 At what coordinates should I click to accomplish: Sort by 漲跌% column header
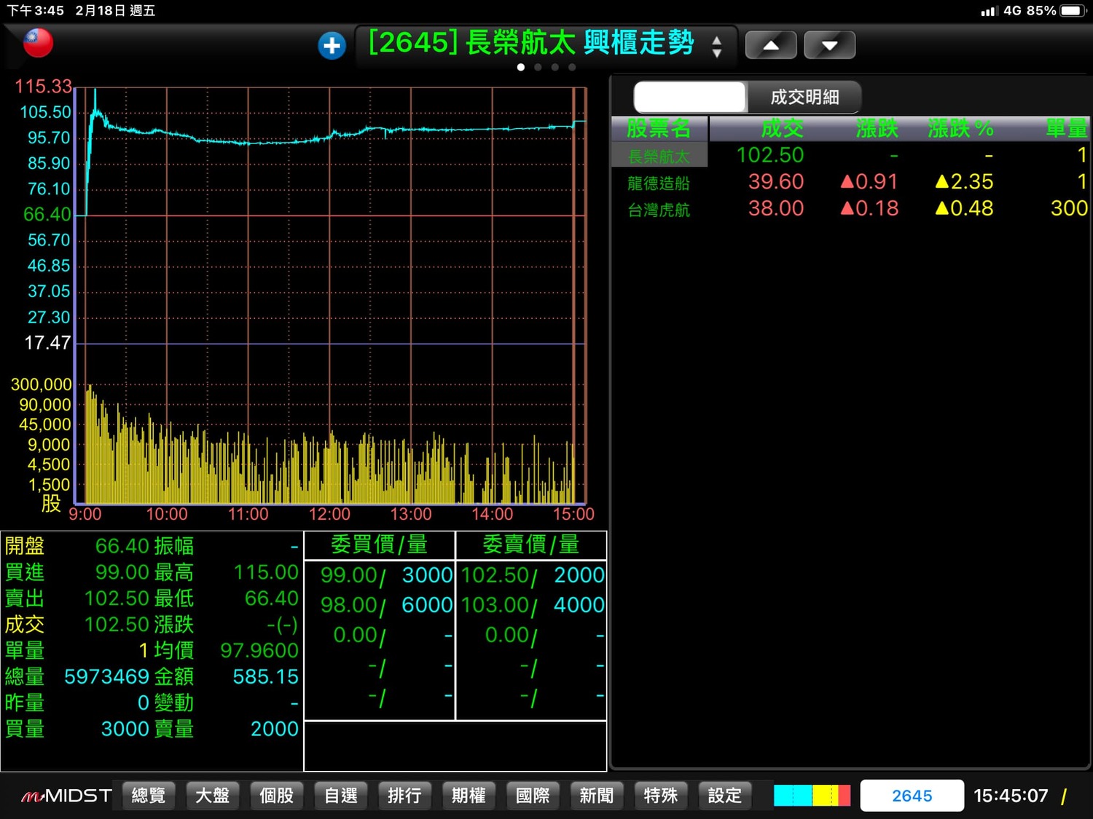point(960,128)
